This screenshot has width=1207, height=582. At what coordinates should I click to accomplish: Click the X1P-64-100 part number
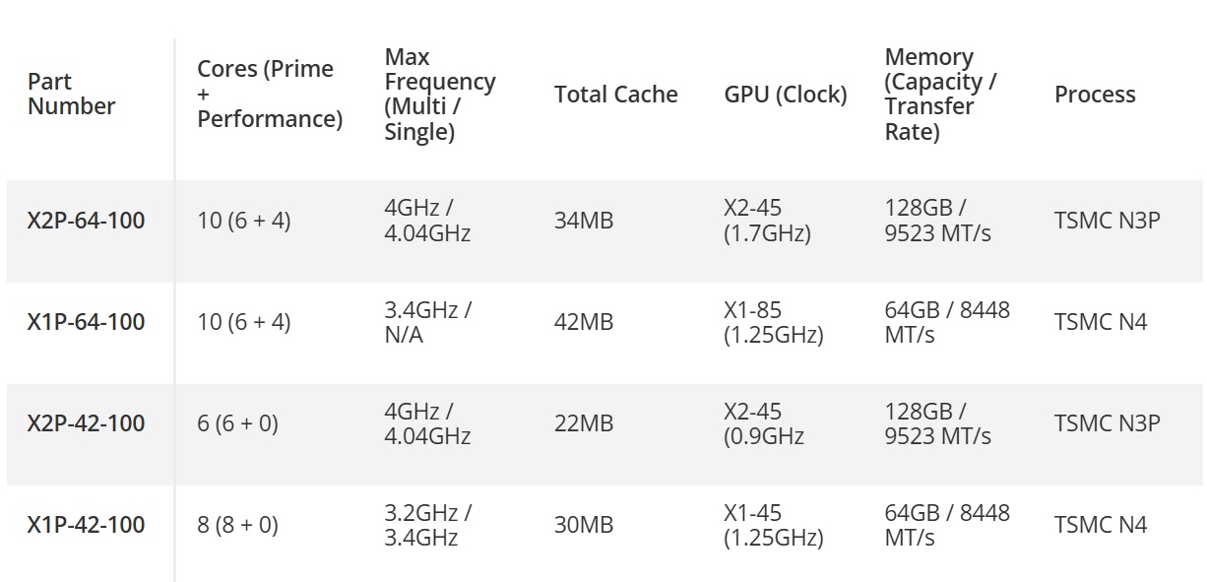86,322
